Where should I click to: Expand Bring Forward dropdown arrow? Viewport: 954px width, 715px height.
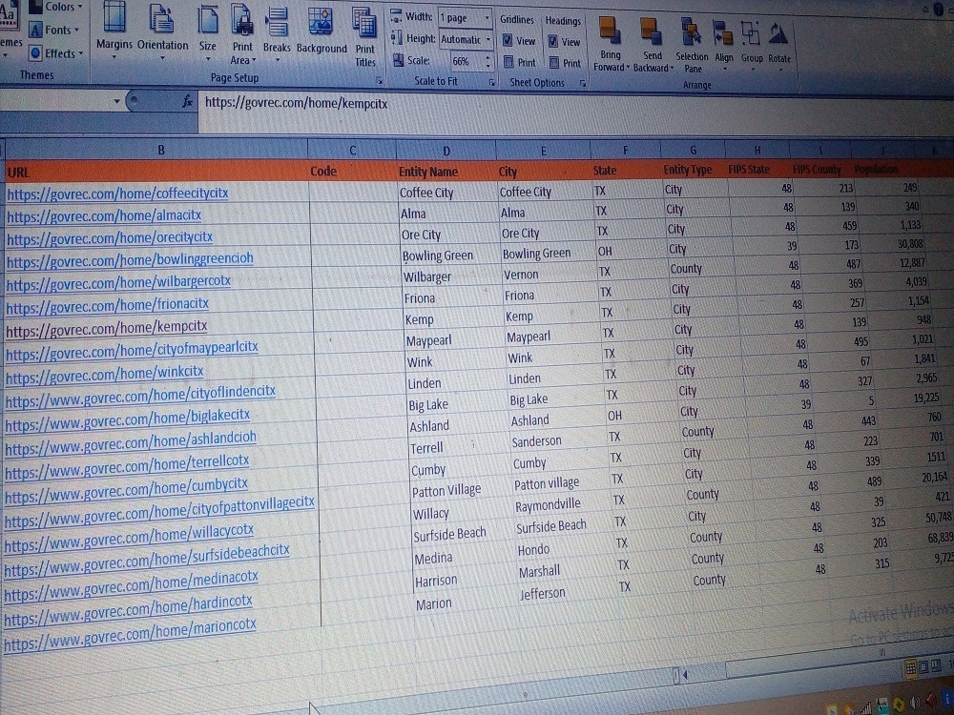coord(628,67)
